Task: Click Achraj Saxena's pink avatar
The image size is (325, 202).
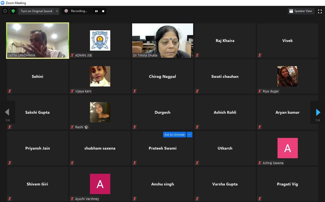Action: 287,148
